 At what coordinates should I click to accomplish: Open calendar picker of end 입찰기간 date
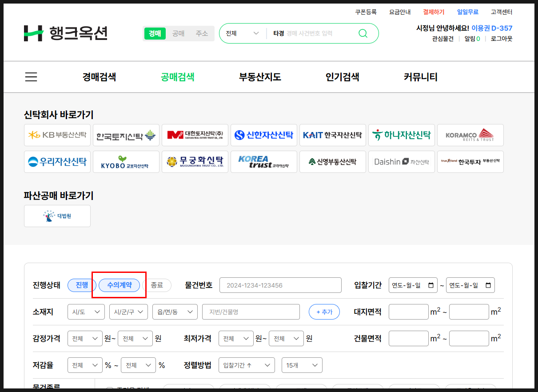(488, 285)
